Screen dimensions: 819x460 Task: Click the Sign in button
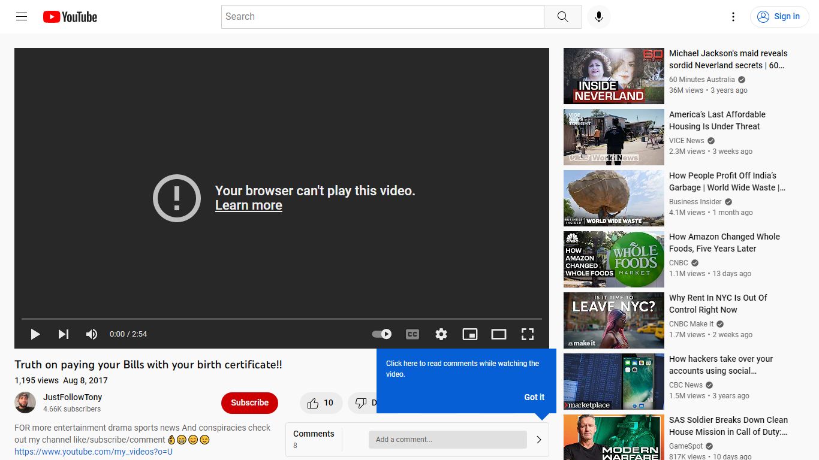point(779,17)
